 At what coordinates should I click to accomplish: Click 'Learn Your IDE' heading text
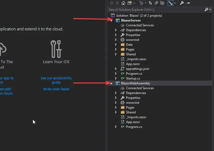point(56,62)
